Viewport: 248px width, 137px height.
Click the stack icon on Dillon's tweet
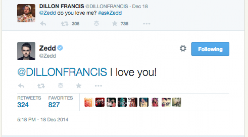coord(96,24)
